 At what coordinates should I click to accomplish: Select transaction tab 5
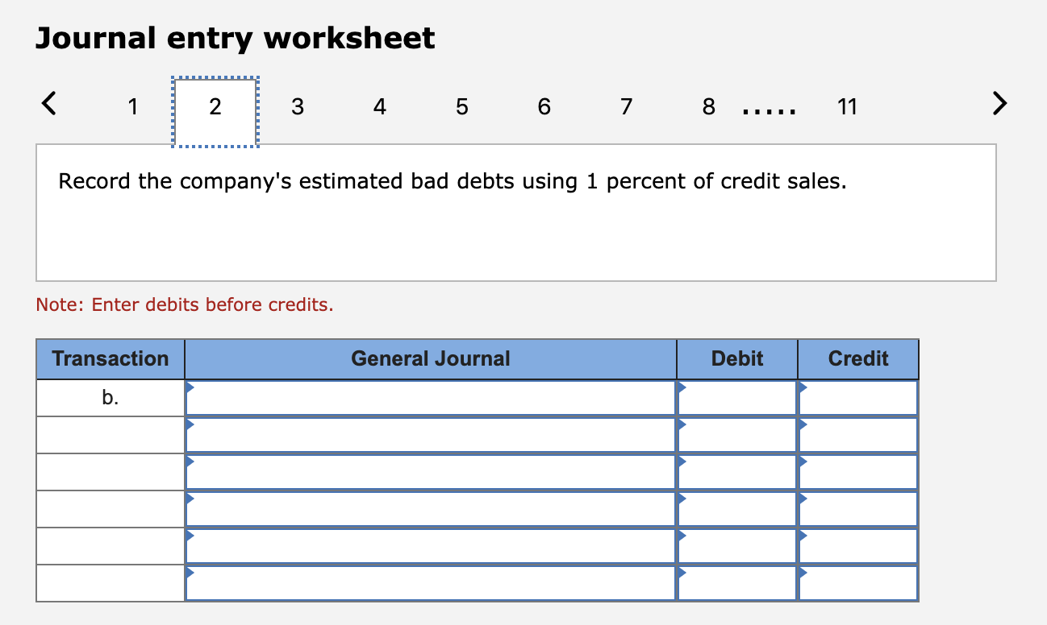pyautogui.click(x=461, y=106)
